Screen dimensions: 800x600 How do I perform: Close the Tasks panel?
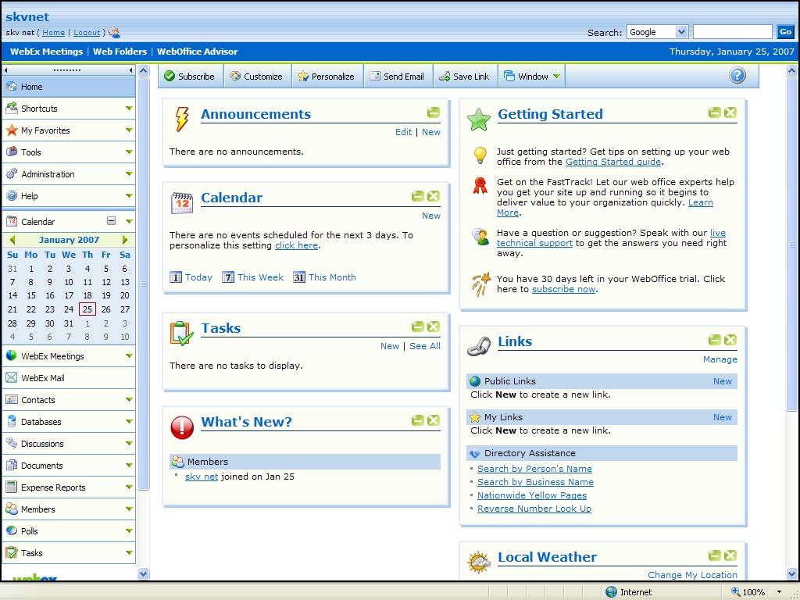pos(433,327)
